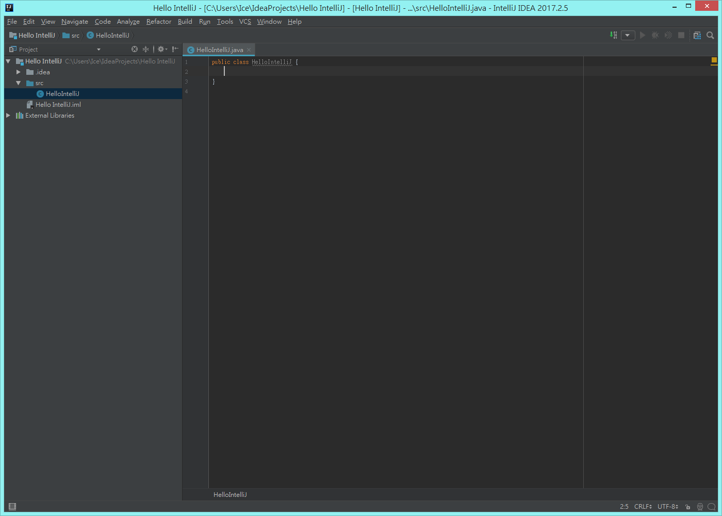Viewport: 722px width, 516px height.
Task: Select the .idea folder row
Action: point(93,72)
